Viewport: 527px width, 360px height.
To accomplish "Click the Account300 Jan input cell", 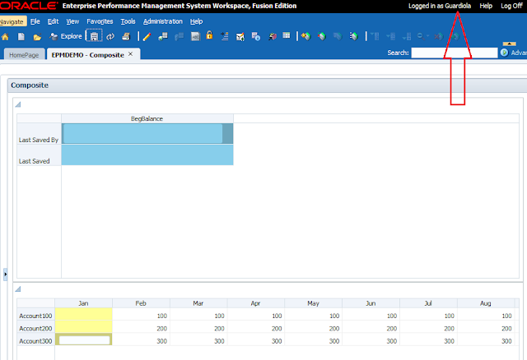I will [84, 340].
